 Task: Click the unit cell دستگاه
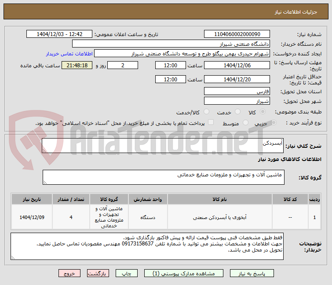tap(148, 217)
